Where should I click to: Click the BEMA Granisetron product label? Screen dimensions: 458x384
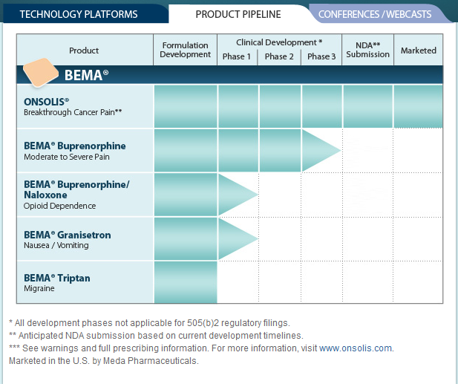[x=68, y=235]
